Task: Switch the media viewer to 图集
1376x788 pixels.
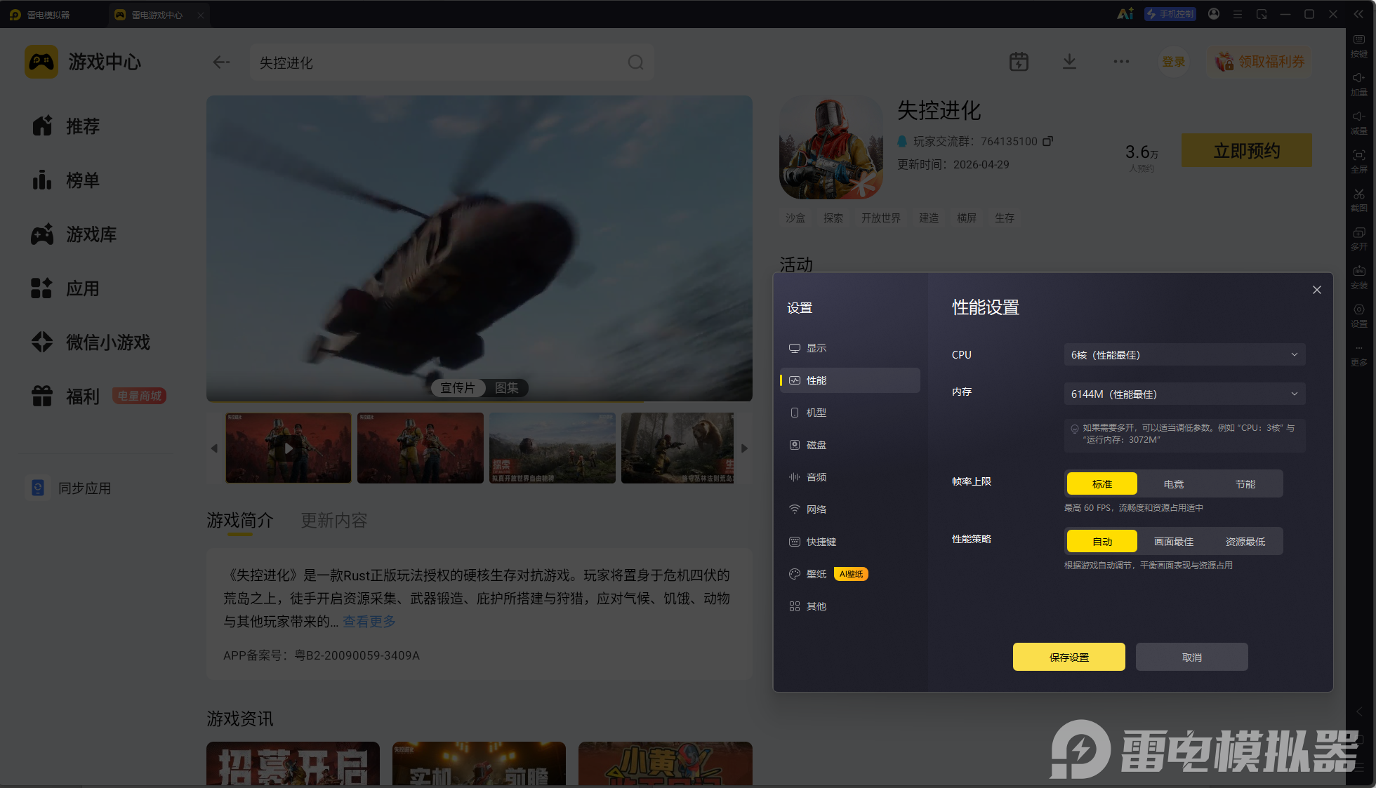Action: pyautogui.click(x=506, y=388)
